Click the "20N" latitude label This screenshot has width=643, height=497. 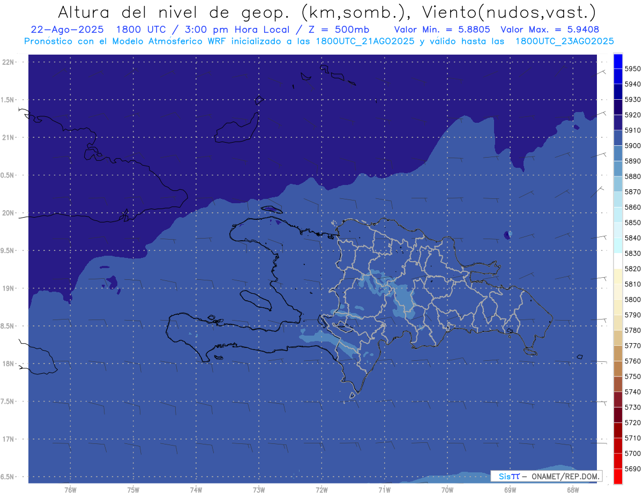point(8,213)
